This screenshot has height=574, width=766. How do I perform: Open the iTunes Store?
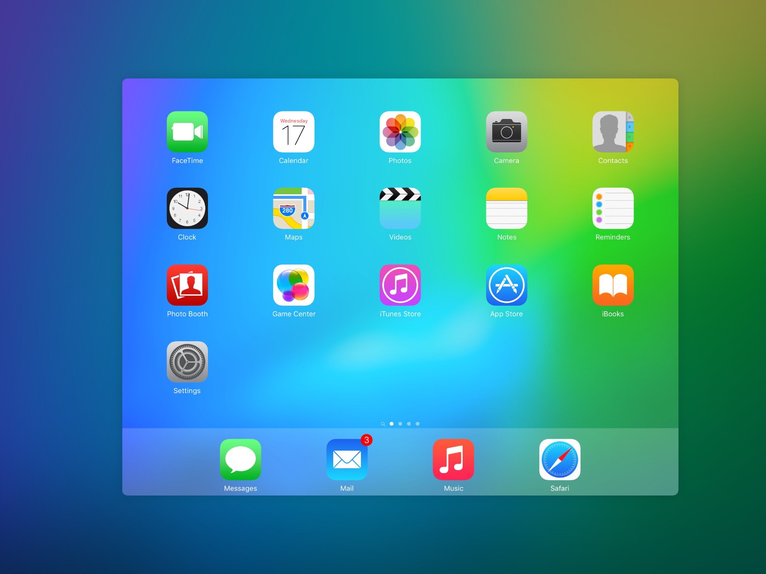[400, 285]
